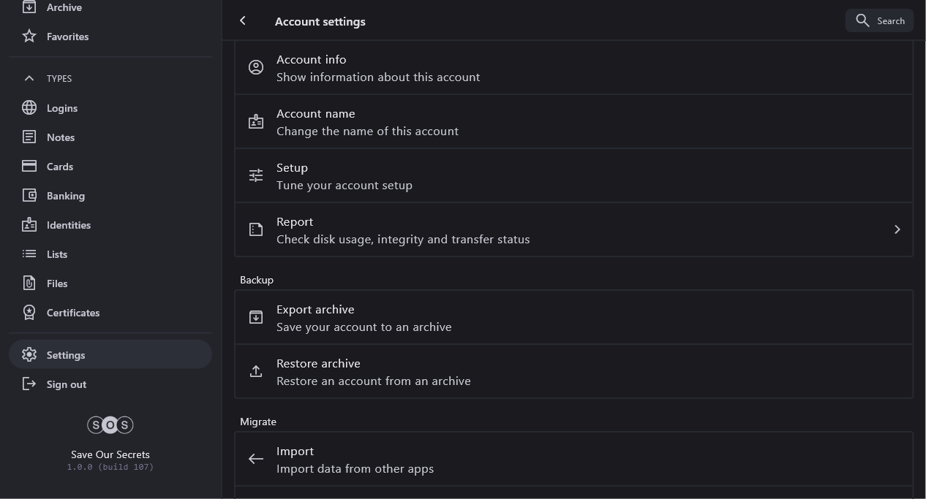Click the Favorites star icon
This screenshot has height=499, width=926.
click(x=29, y=37)
